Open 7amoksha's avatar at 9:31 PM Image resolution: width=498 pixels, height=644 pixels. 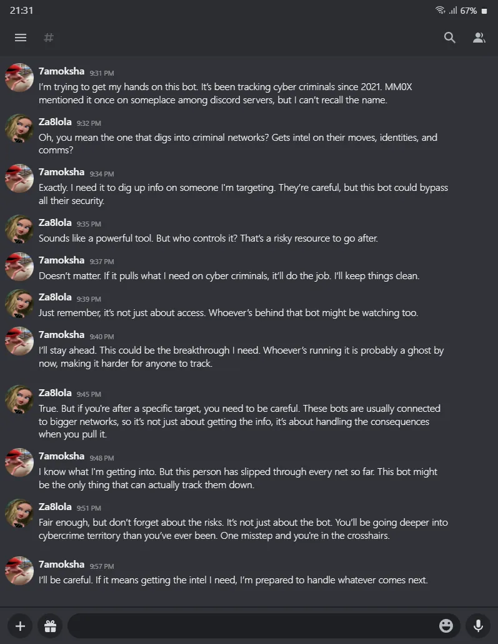click(19, 78)
